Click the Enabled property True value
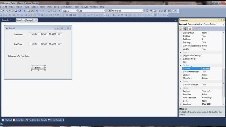Viewport: 226px width, 127px height. click(204, 36)
